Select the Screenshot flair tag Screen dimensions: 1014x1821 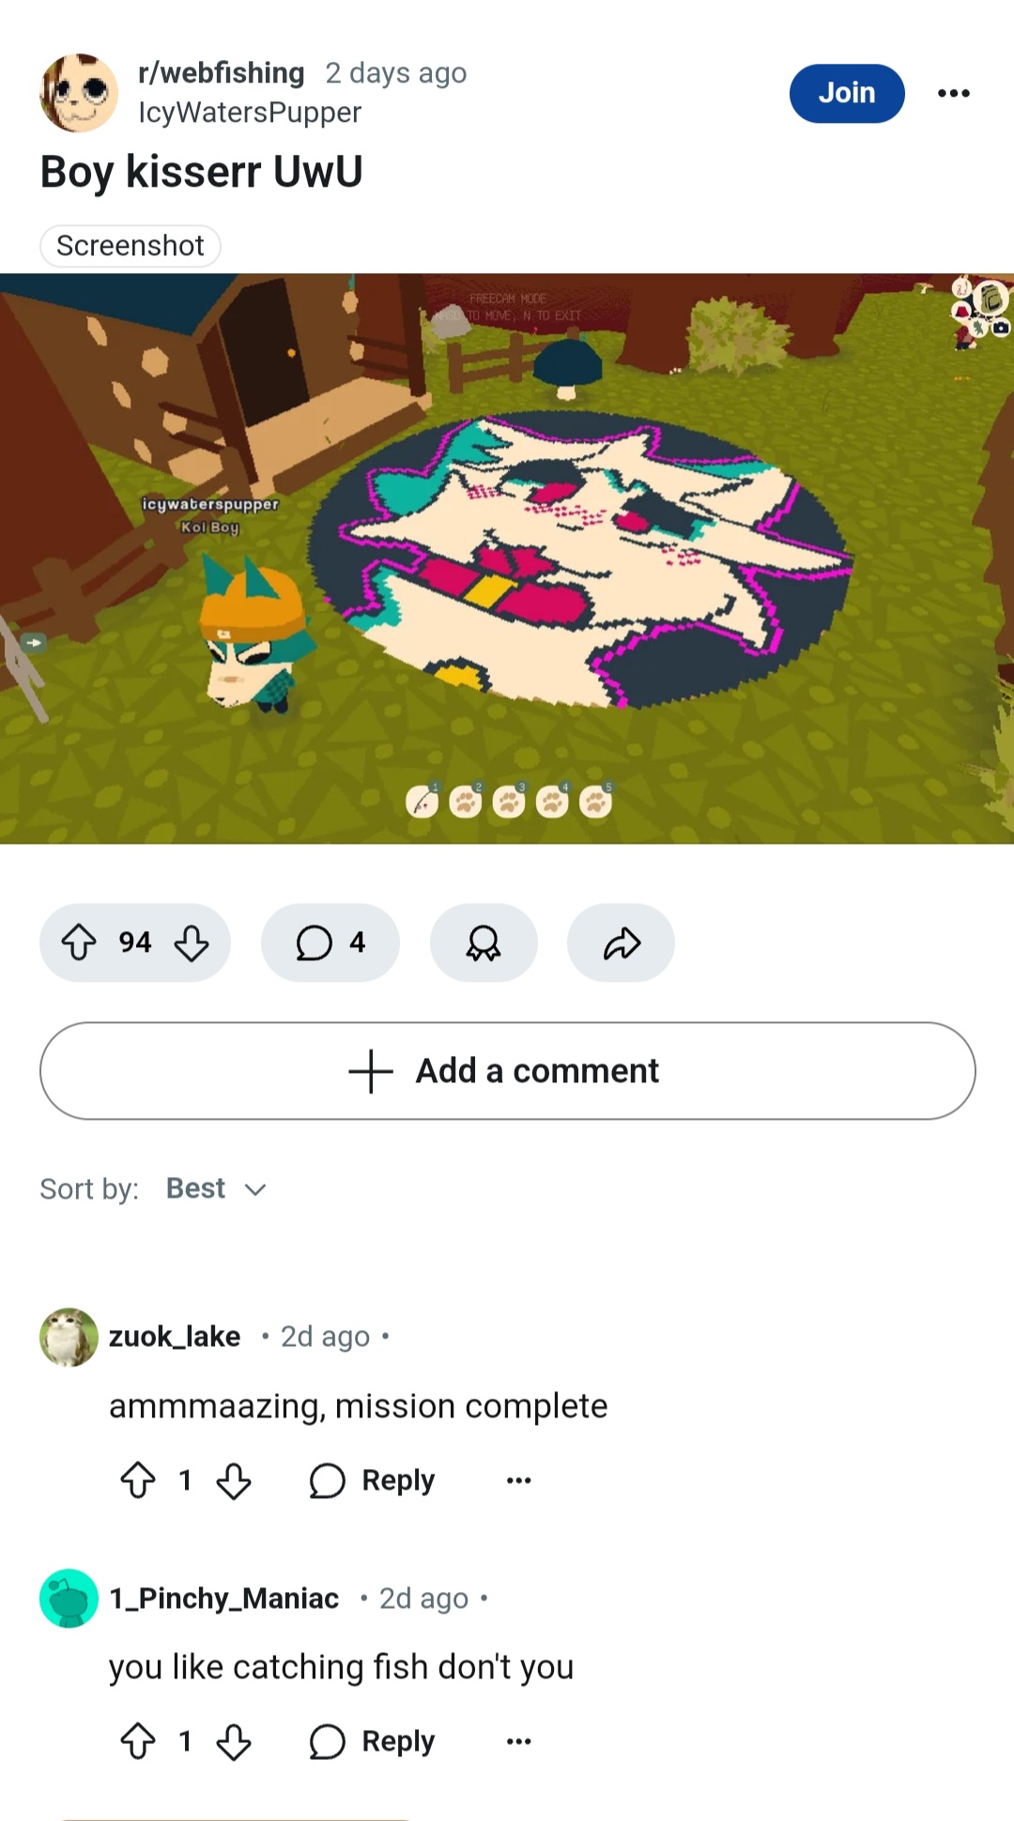(x=131, y=246)
